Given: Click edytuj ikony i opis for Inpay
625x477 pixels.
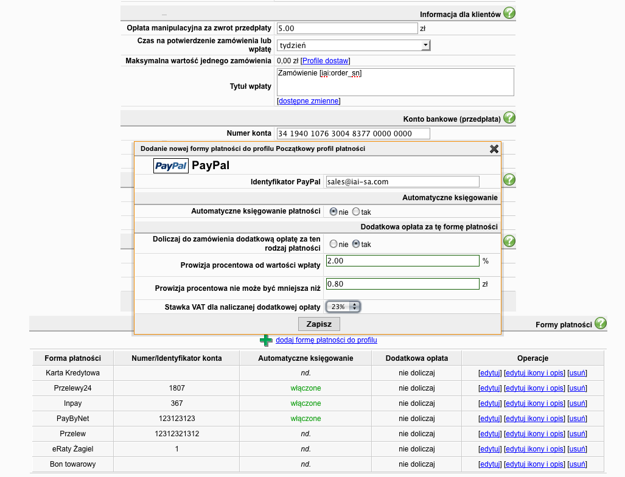Looking at the screenshot, I should 534,403.
